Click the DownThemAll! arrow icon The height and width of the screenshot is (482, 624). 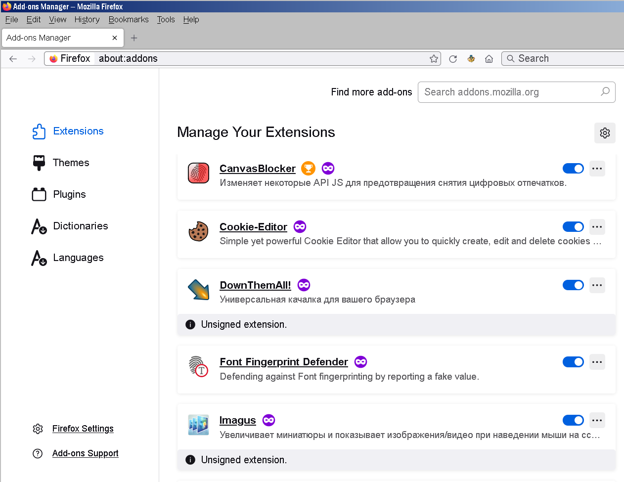(198, 290)
